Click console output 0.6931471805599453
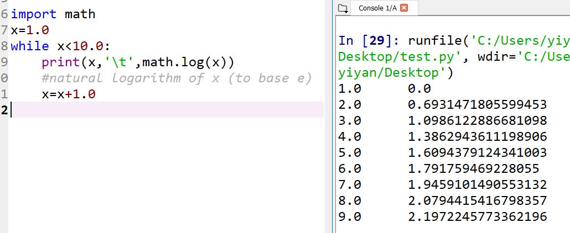 pos(477,104)
